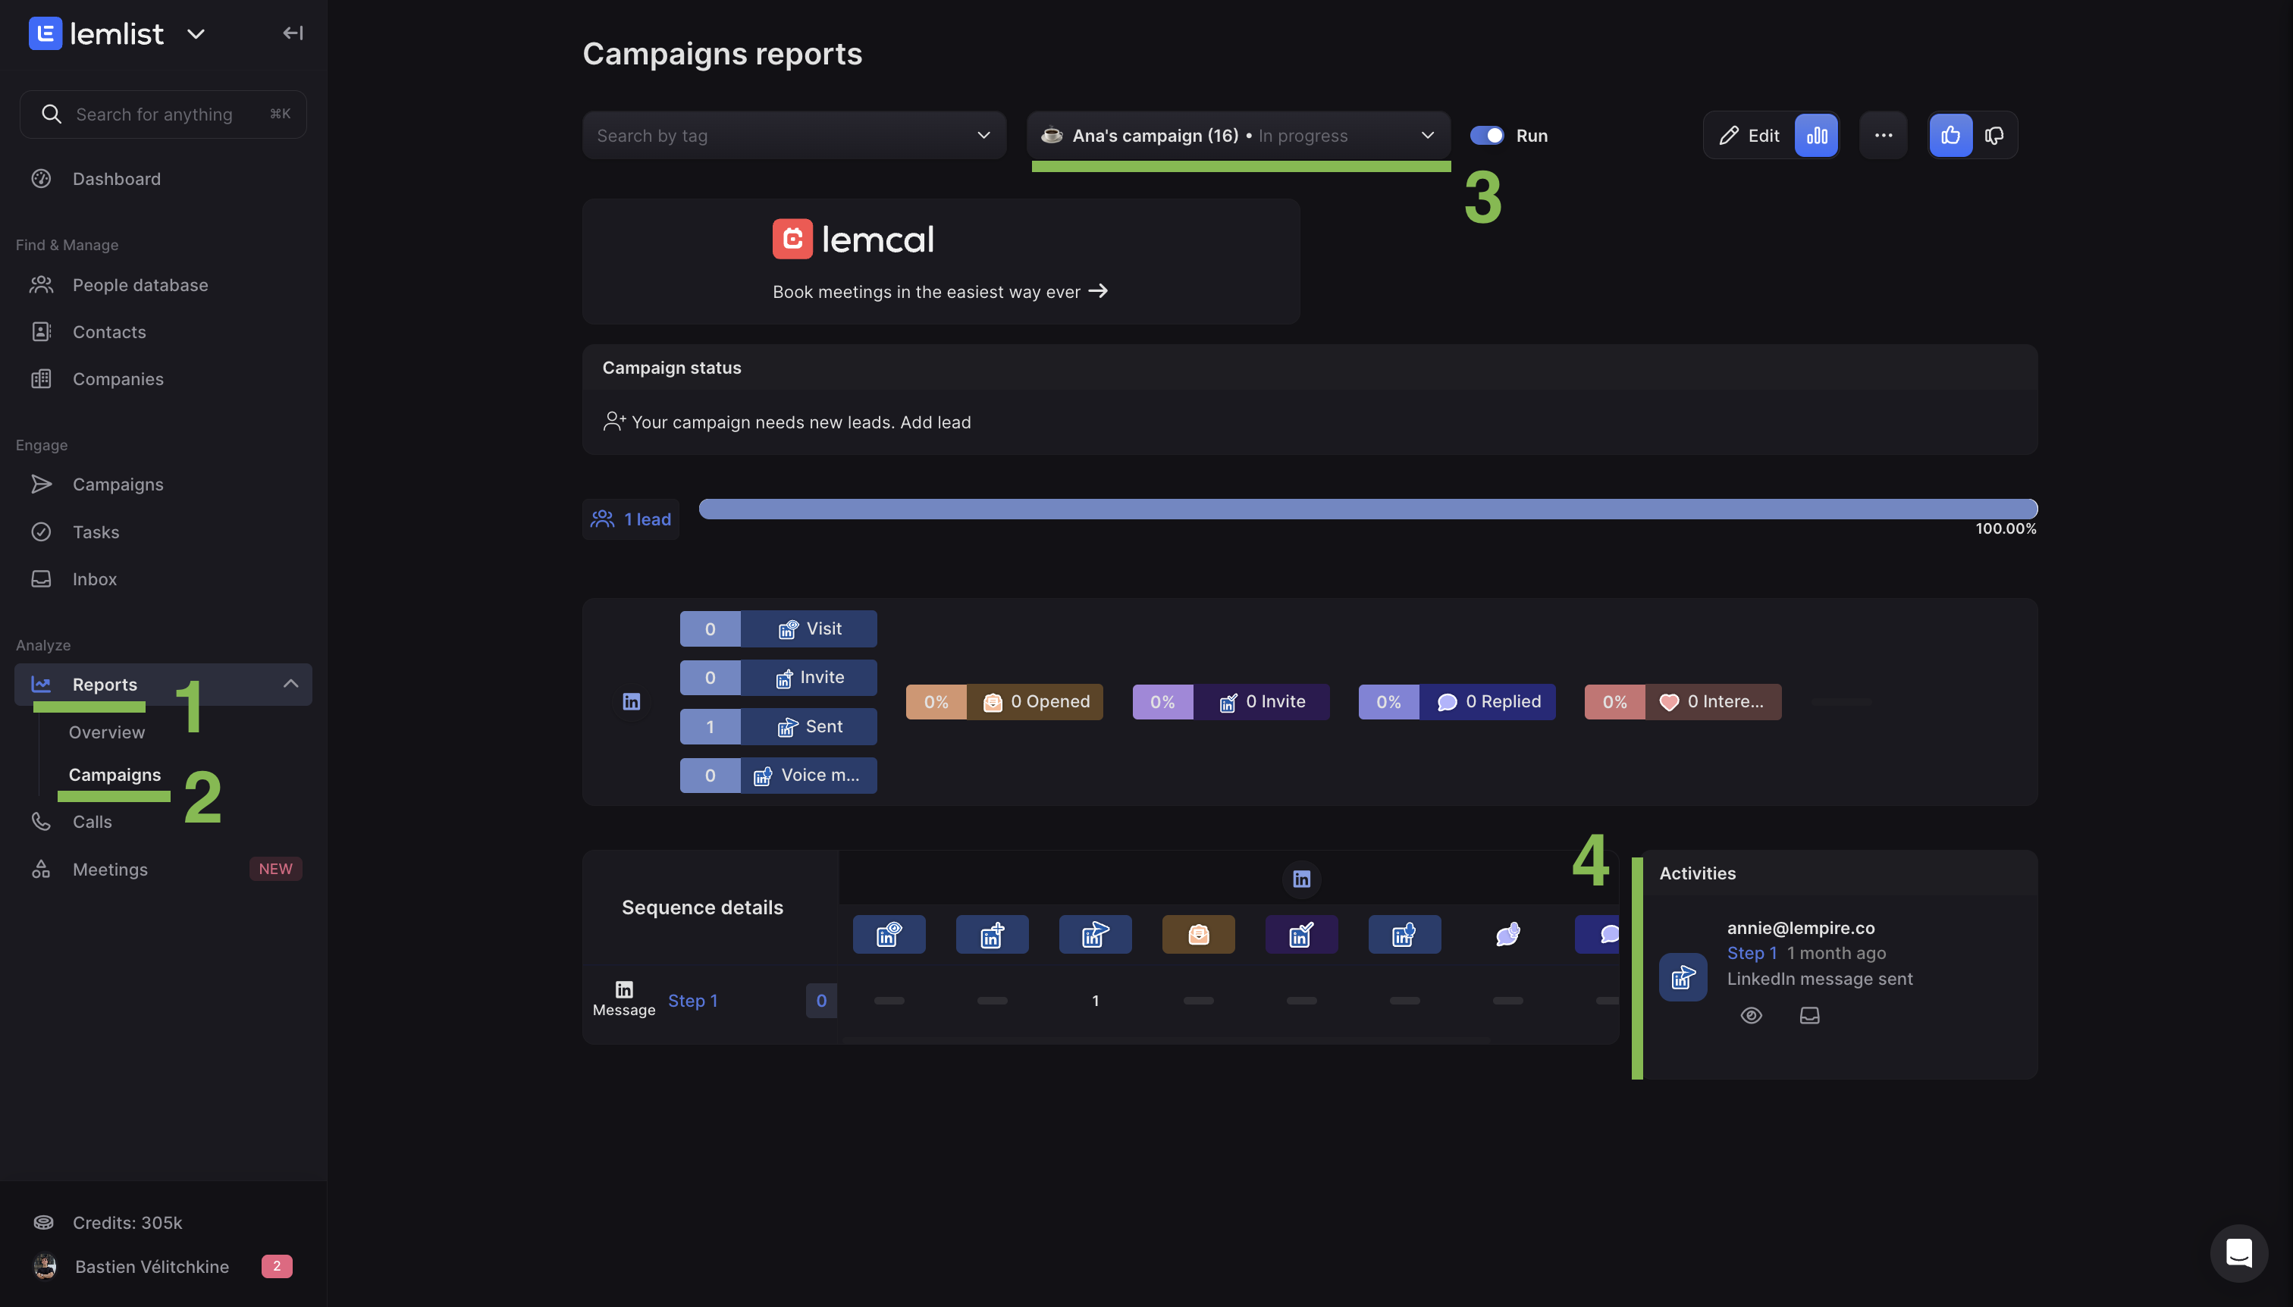Click the red notification badge showing 2
Image resolution: width=2293 pixels, height=1307 pixels.
277,1267
